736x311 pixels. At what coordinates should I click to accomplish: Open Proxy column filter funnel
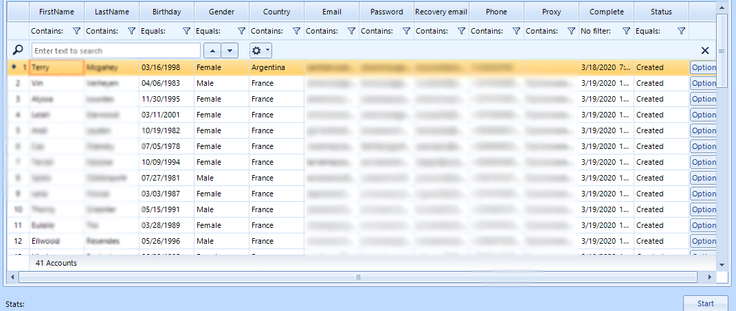click(571, 32)
